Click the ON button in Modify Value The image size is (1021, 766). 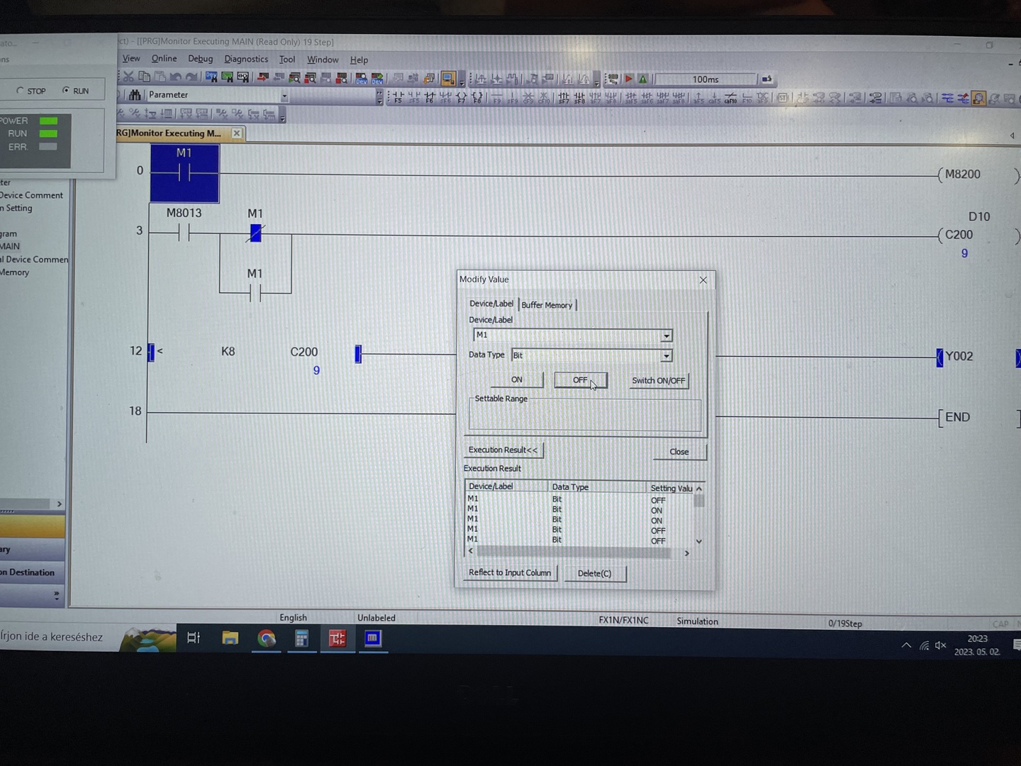[517, 379]
